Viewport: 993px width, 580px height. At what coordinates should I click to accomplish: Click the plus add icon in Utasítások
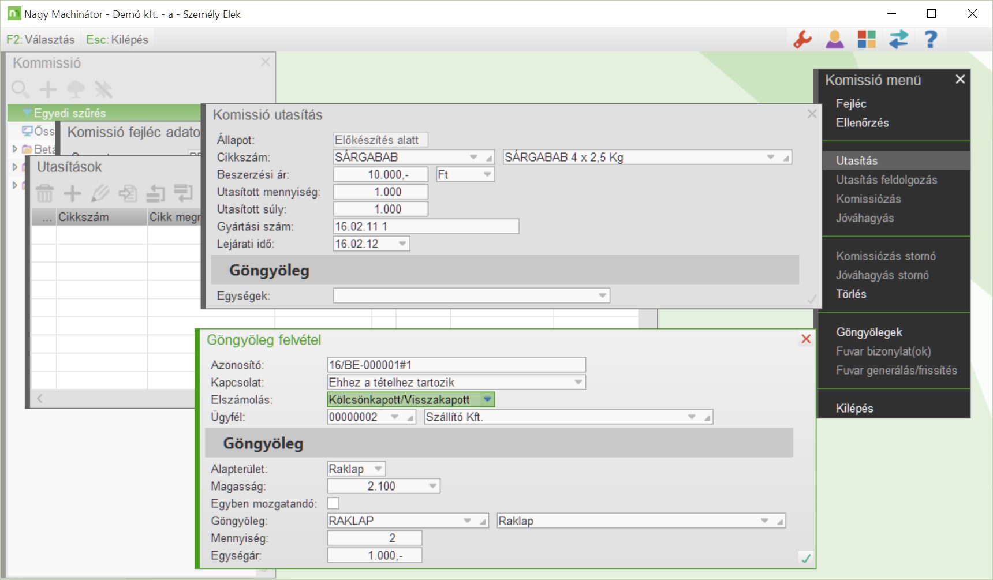point(72,193)
